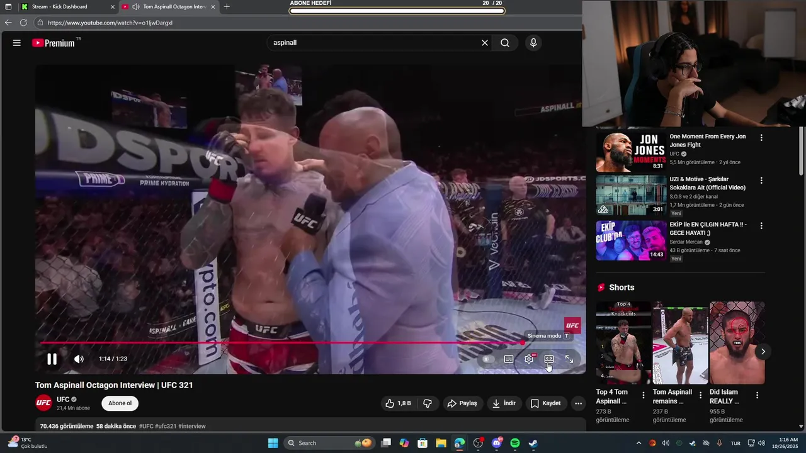
Task: Open UFC channel name link
Action: (x=63, y=400)
